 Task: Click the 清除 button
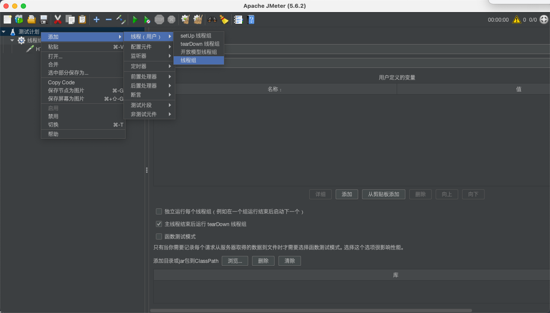tap(290, 261)
